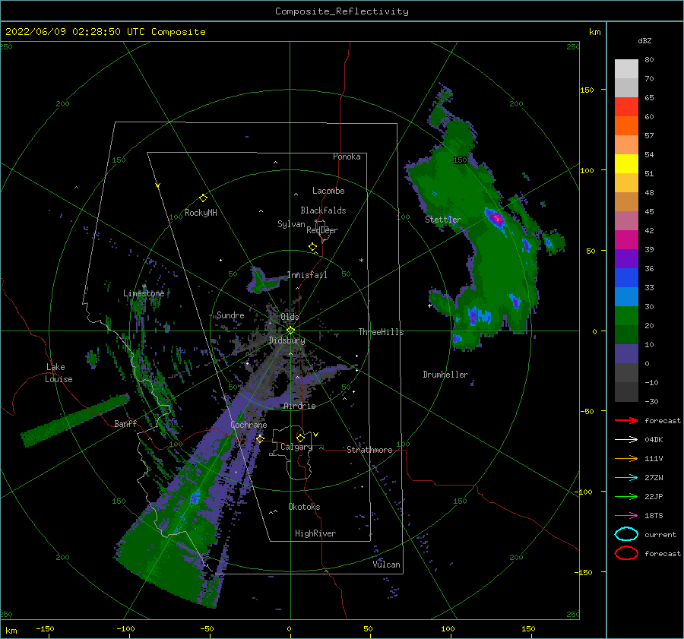This screenshot has width=684, height=639.
Task: Click the dBZ legend heading
Action: (x=644, y=40)
